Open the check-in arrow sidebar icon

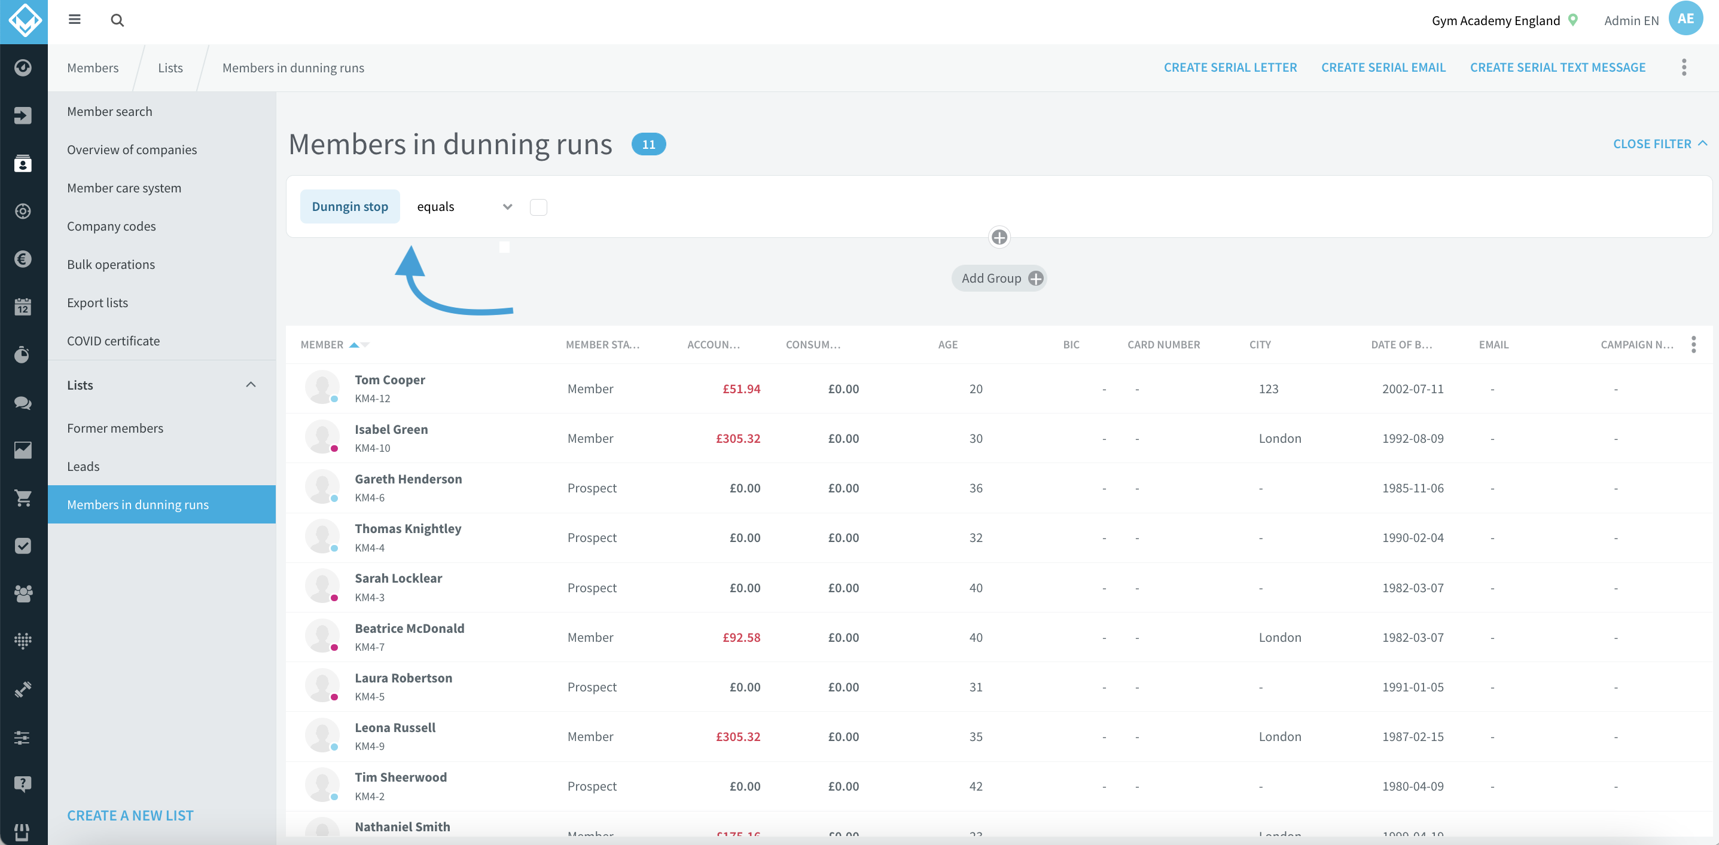(23, 115)
